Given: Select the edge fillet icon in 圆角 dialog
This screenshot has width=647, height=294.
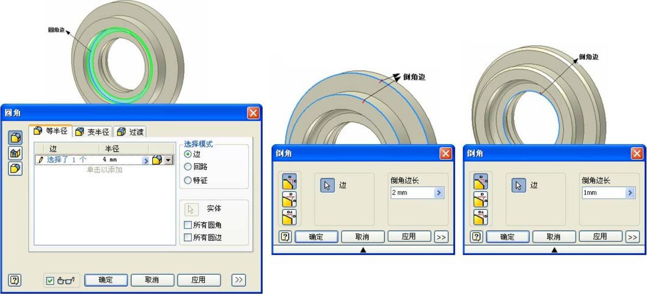Looking at the screenshot, I should click(15, 138).
